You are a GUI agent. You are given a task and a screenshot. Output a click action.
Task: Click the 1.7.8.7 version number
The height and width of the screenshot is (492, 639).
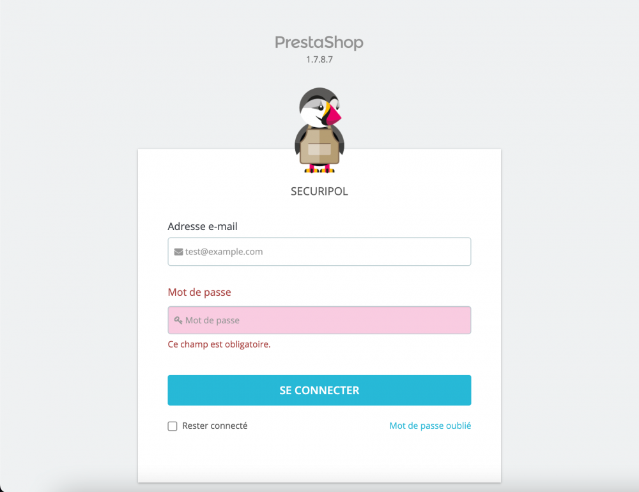pos(319,59)
